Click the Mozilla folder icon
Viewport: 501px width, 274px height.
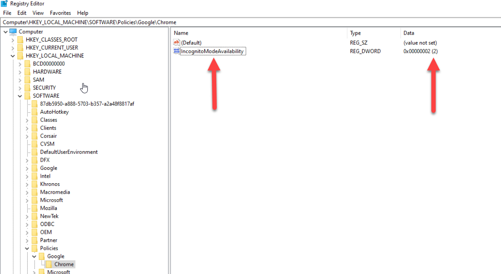tap(35, 208)
